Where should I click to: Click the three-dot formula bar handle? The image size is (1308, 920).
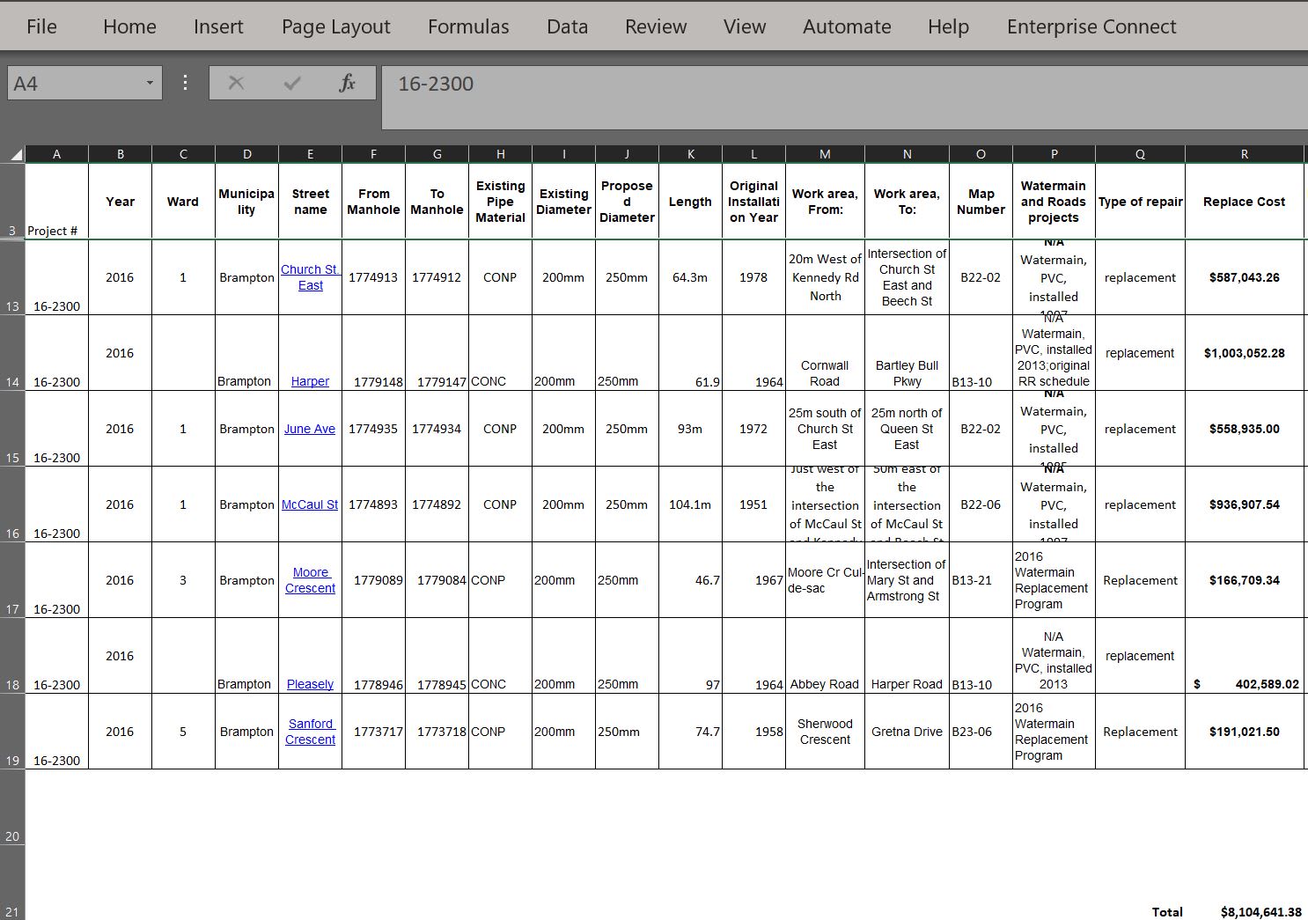185,83
